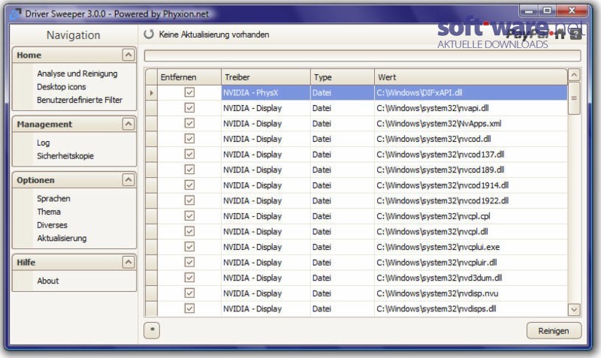Toggle checkbox for nvcod1922.dll row
This screenshot has height=358, width=601.
click(189, 200)
